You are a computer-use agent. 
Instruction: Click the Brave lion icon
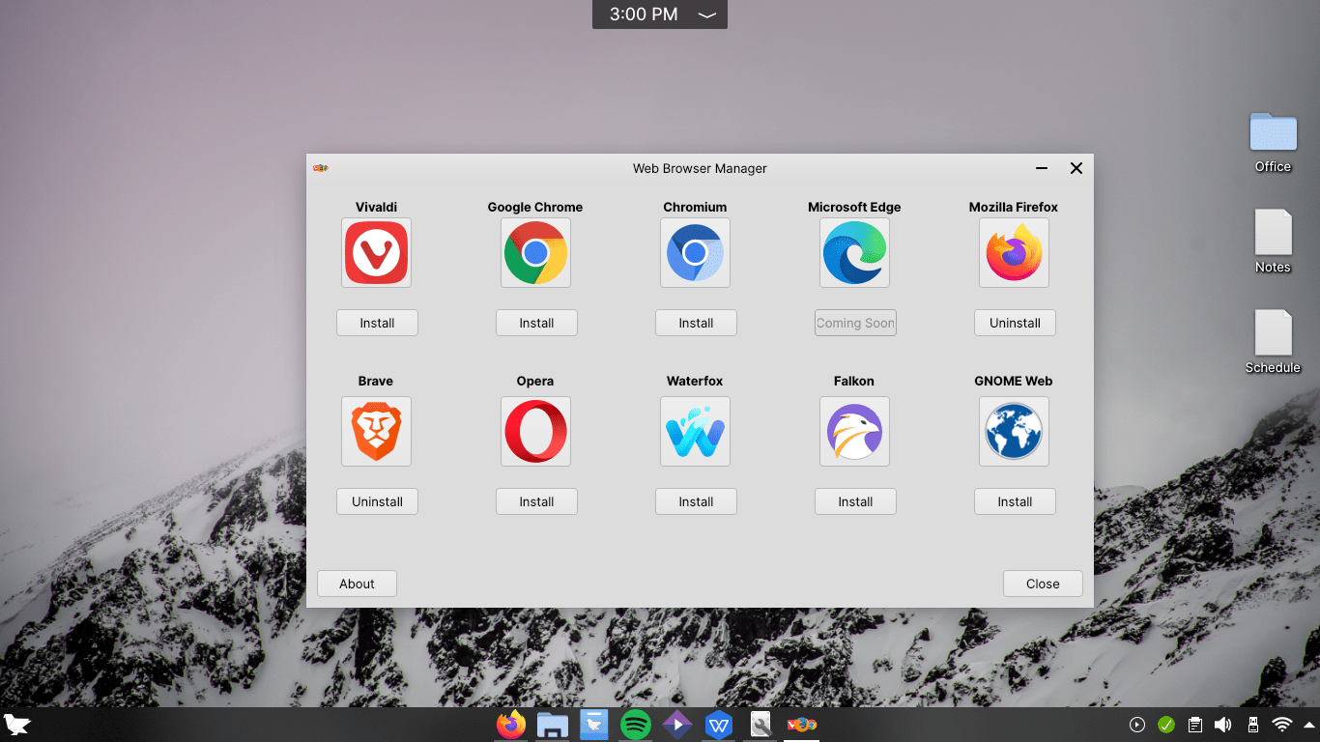click(x=376, y=431)
